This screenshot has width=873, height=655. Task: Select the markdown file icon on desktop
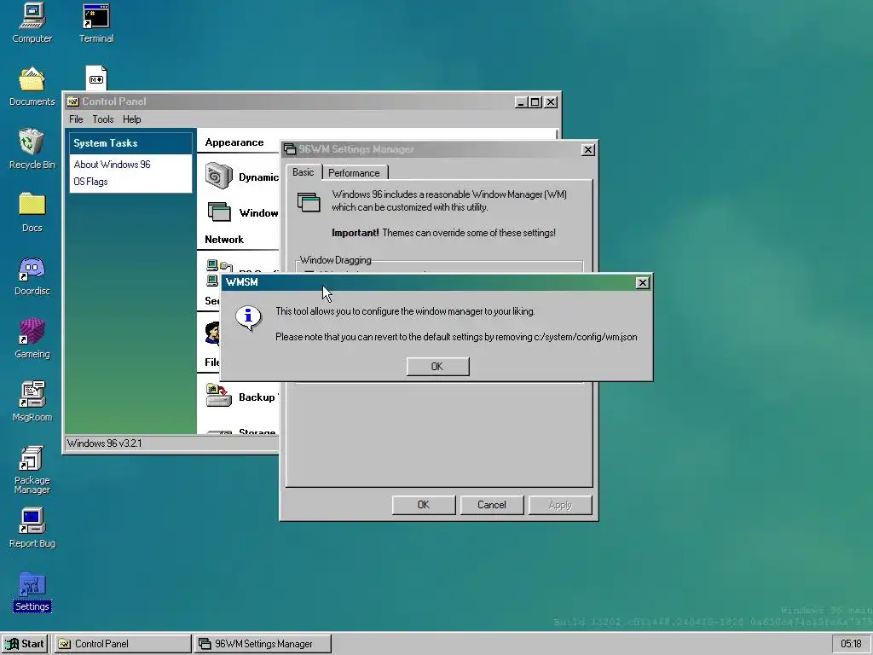tap(95, 78)
